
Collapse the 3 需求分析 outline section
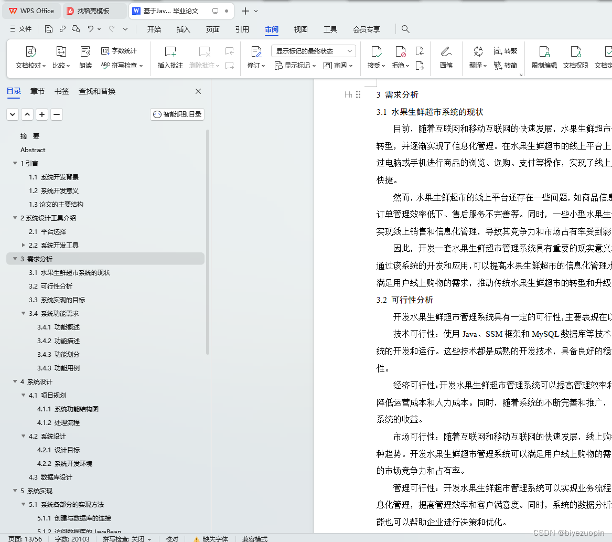[14, 259]
